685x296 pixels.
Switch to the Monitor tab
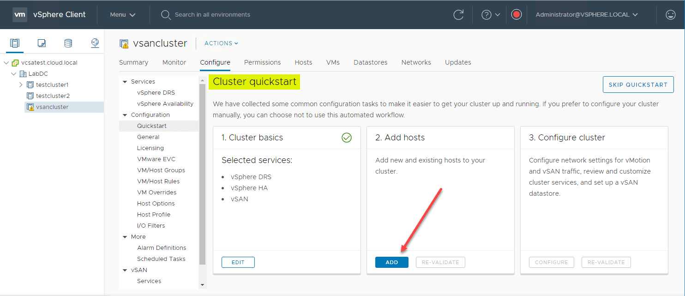click(174, 62)
